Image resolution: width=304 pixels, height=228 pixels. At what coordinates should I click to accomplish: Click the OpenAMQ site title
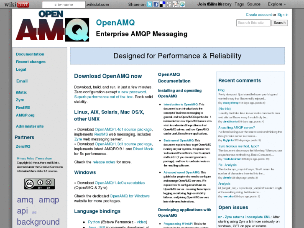click(115, 23)
